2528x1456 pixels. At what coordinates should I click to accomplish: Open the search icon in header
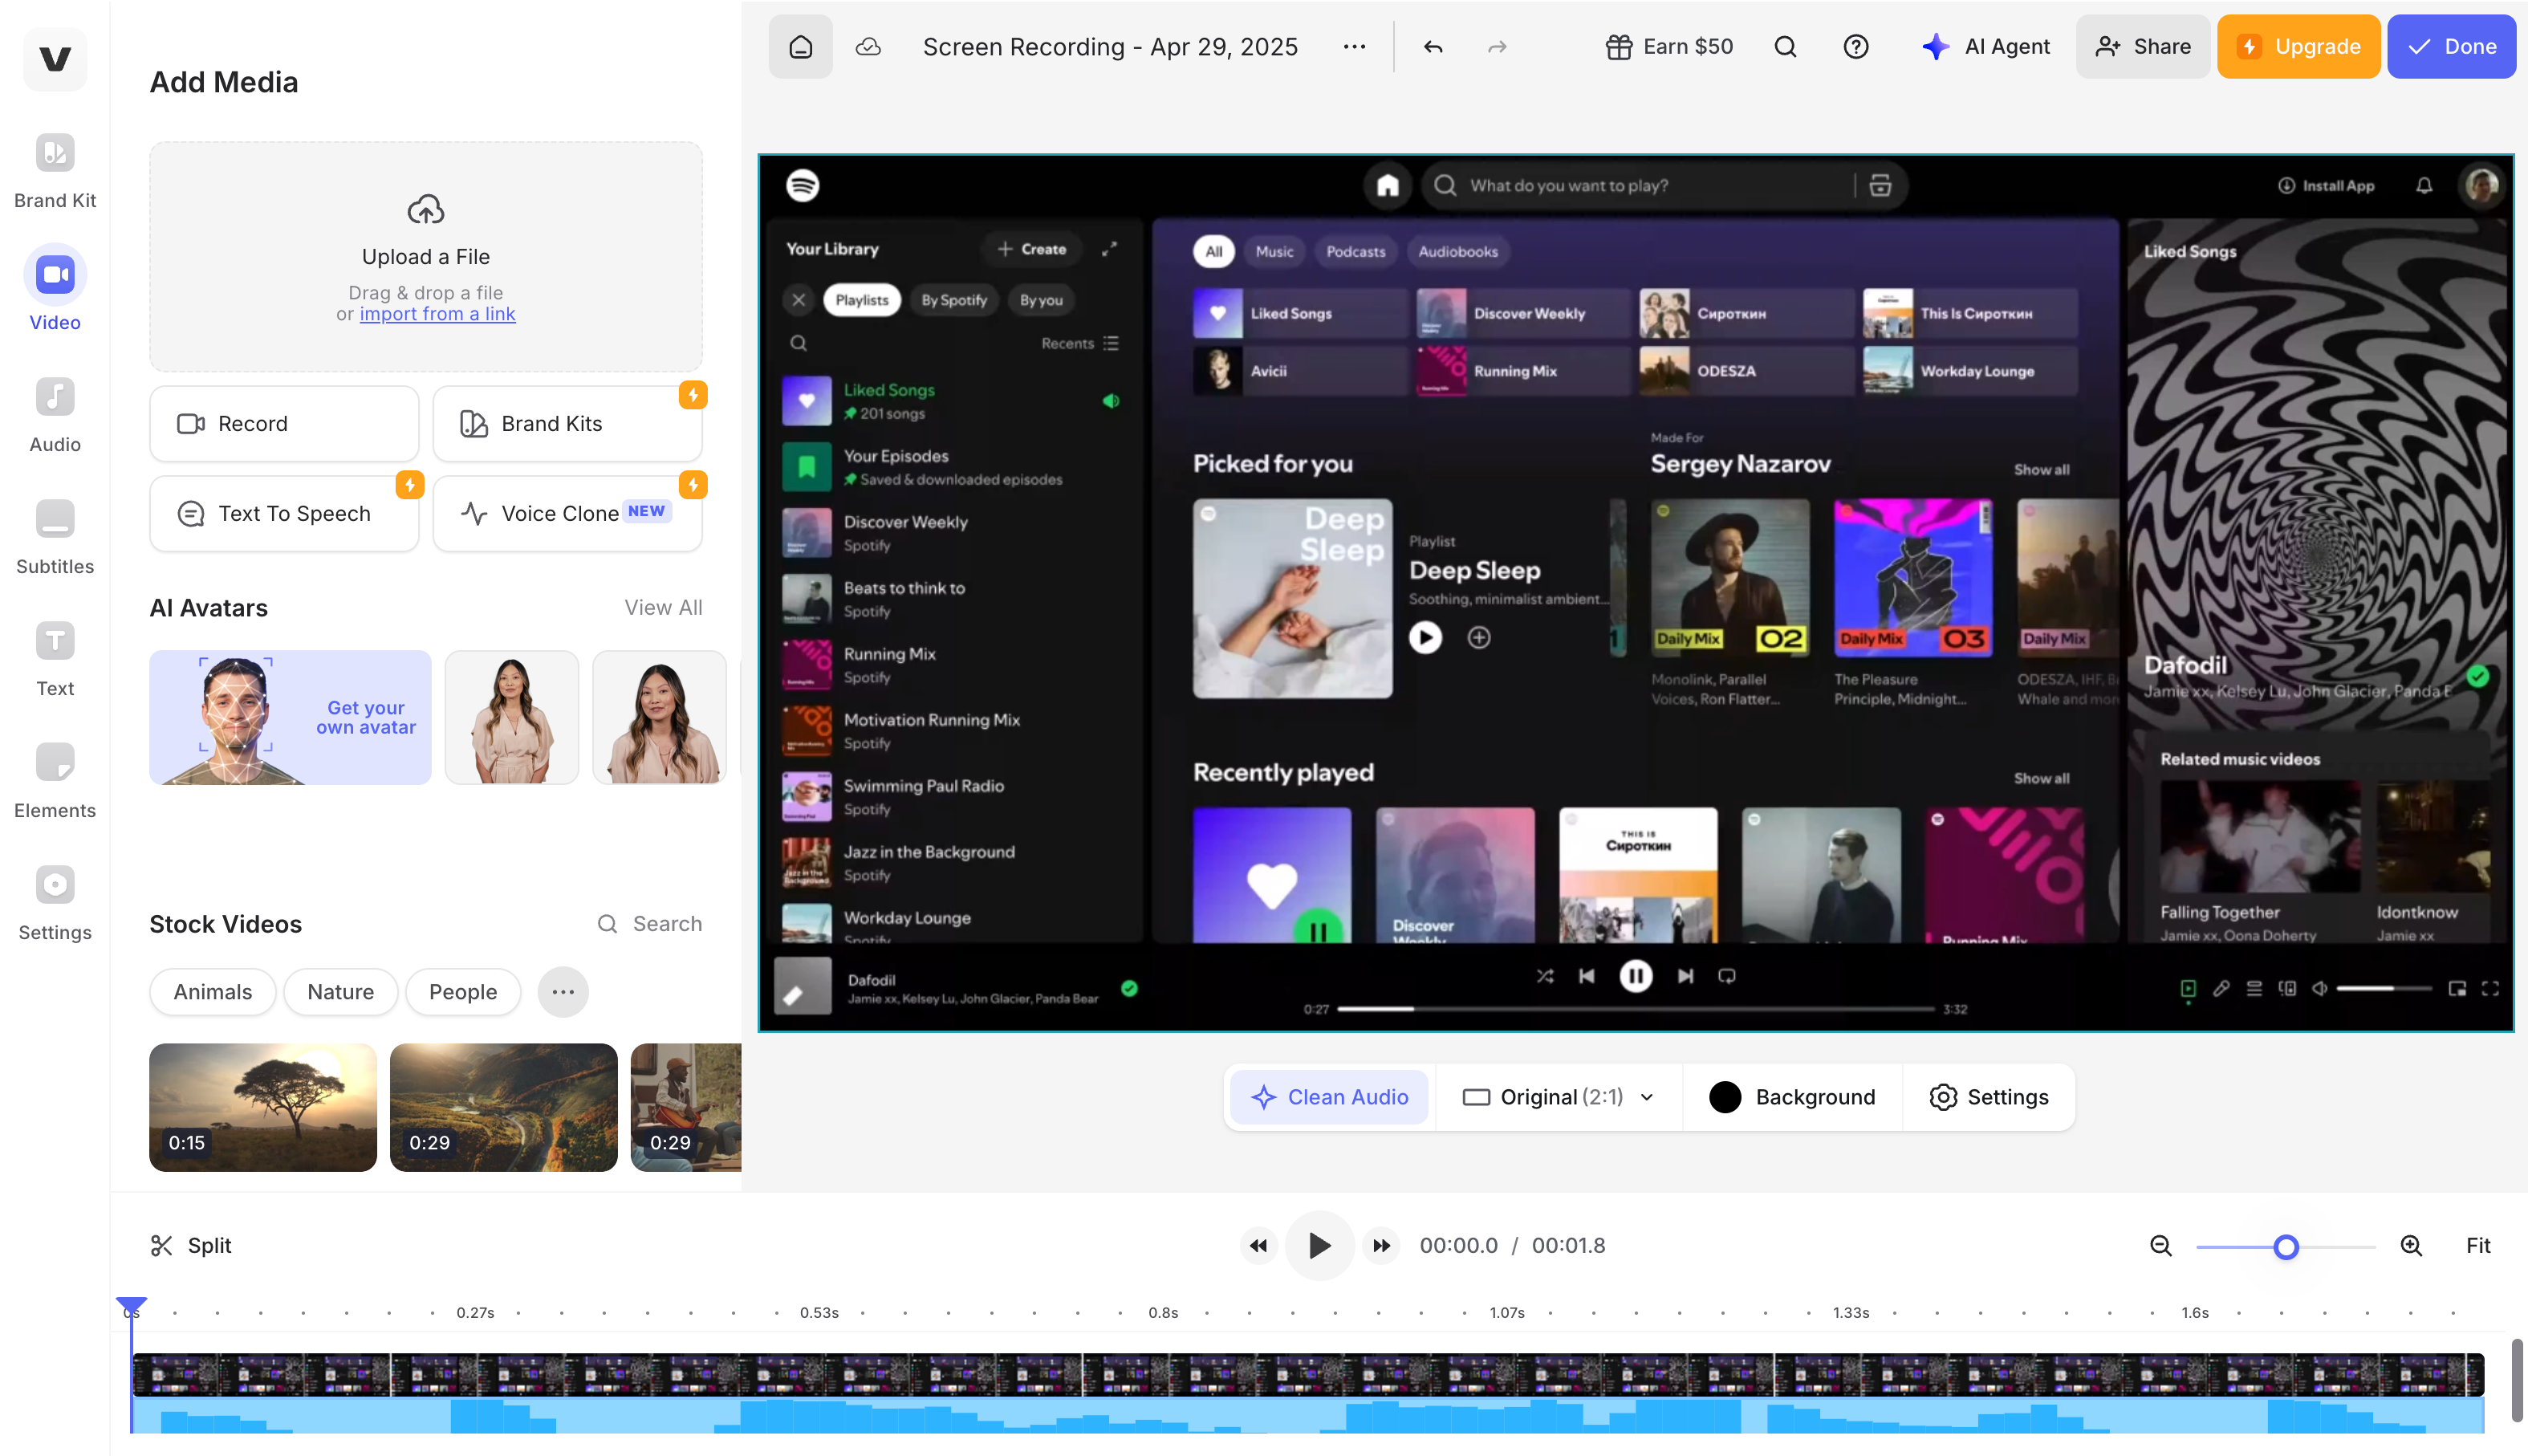[x=1786, y=47]
